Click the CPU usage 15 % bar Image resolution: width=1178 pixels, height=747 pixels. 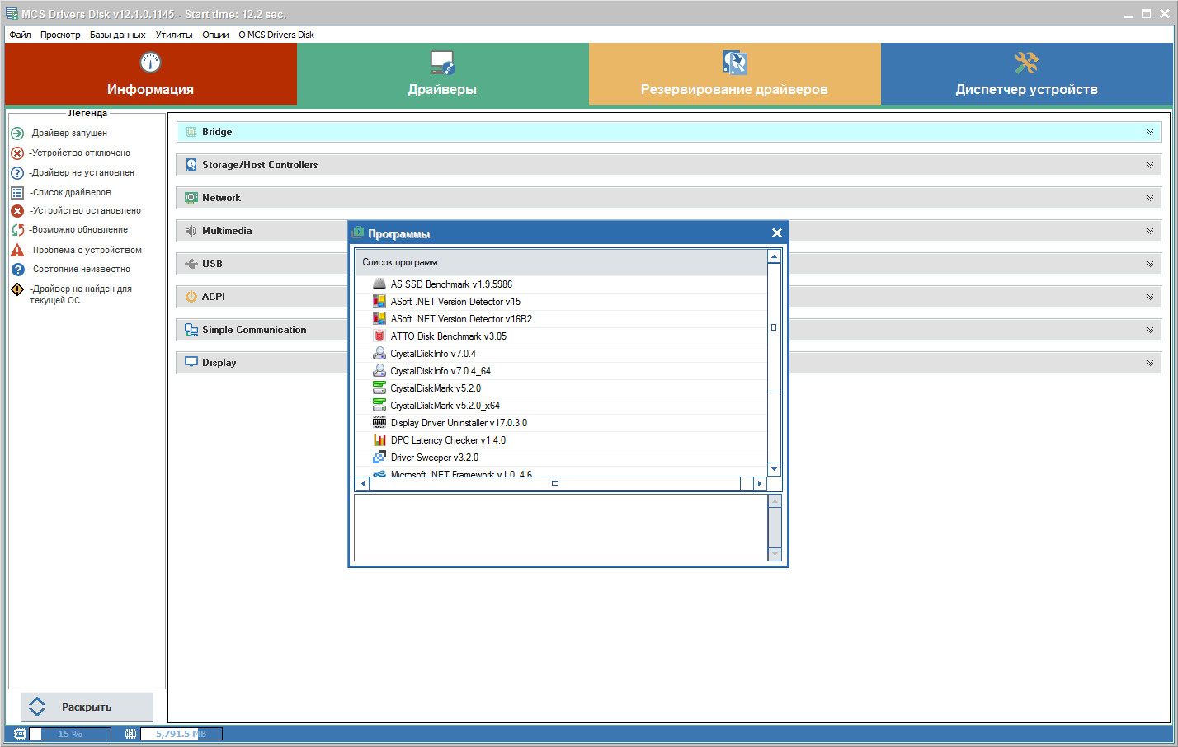tap(70, 734)
